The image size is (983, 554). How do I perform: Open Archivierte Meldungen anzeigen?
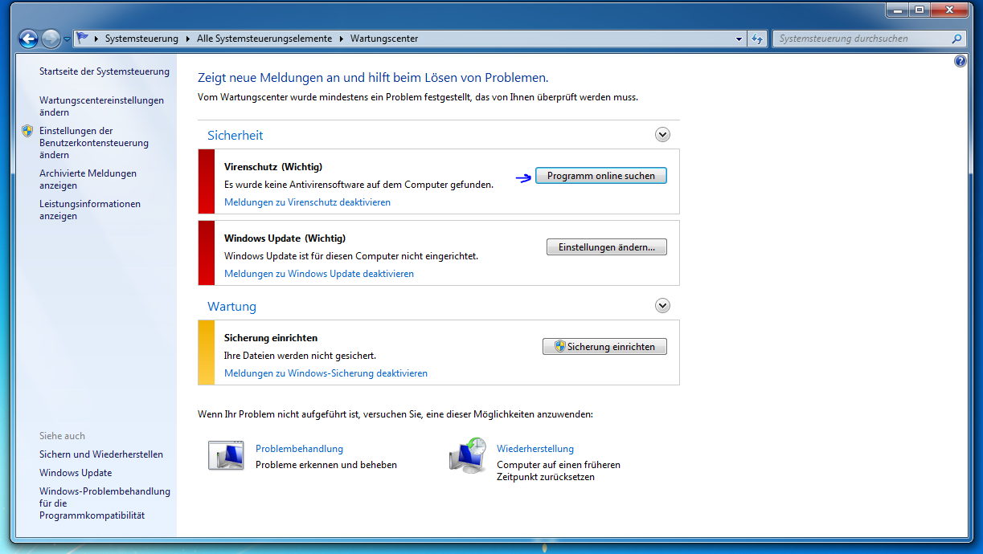(88, 179)
